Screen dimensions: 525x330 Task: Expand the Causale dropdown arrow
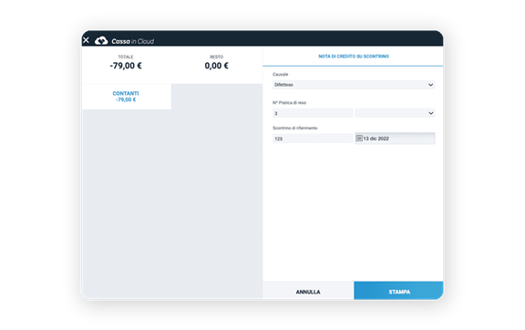pyautogui.click(x=430, y=85)
